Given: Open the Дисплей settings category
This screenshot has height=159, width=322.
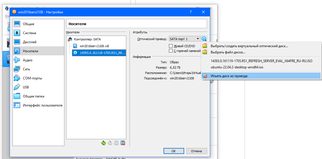Looking at the screenshot, I should click(38, 42).
